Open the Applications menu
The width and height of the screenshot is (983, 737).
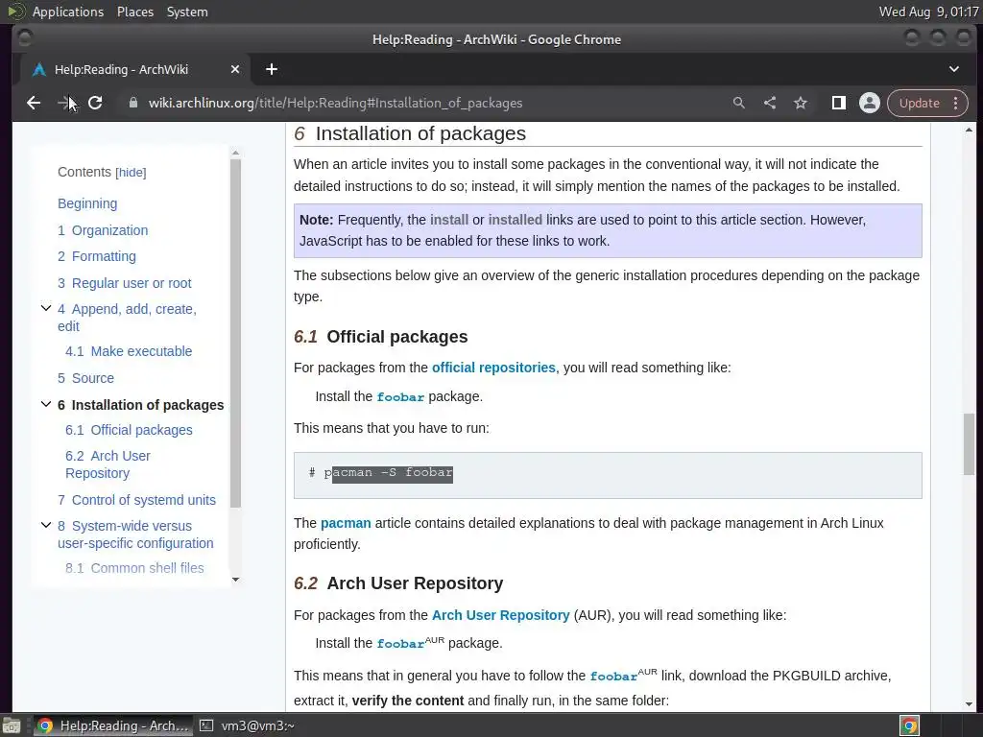pos(68,12)
